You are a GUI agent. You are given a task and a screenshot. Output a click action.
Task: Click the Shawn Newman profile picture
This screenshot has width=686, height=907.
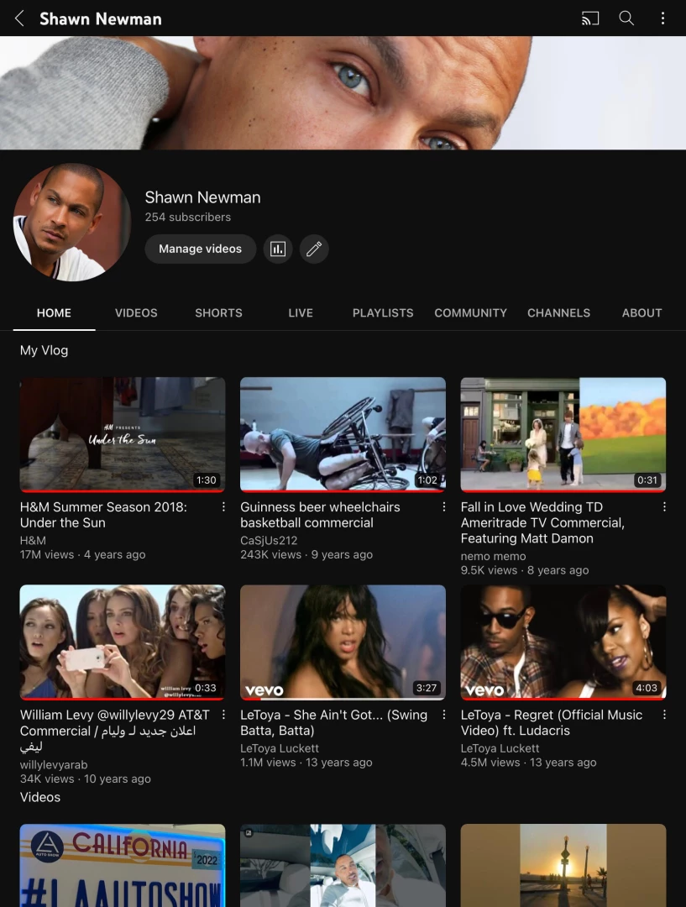tap(72, 222)
